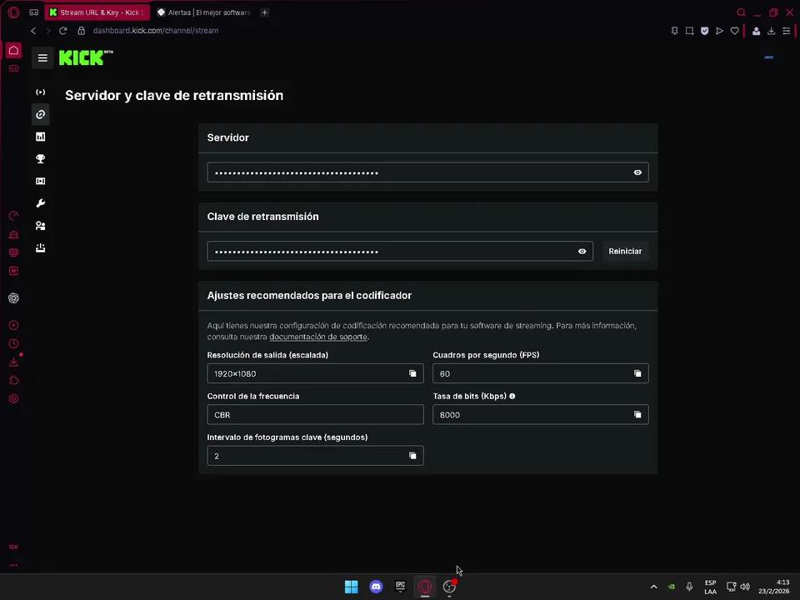Take a snapshot with the toolbar icon
Image resolution: width=800 pixels, height=600 pixels.
click(689, 31)
